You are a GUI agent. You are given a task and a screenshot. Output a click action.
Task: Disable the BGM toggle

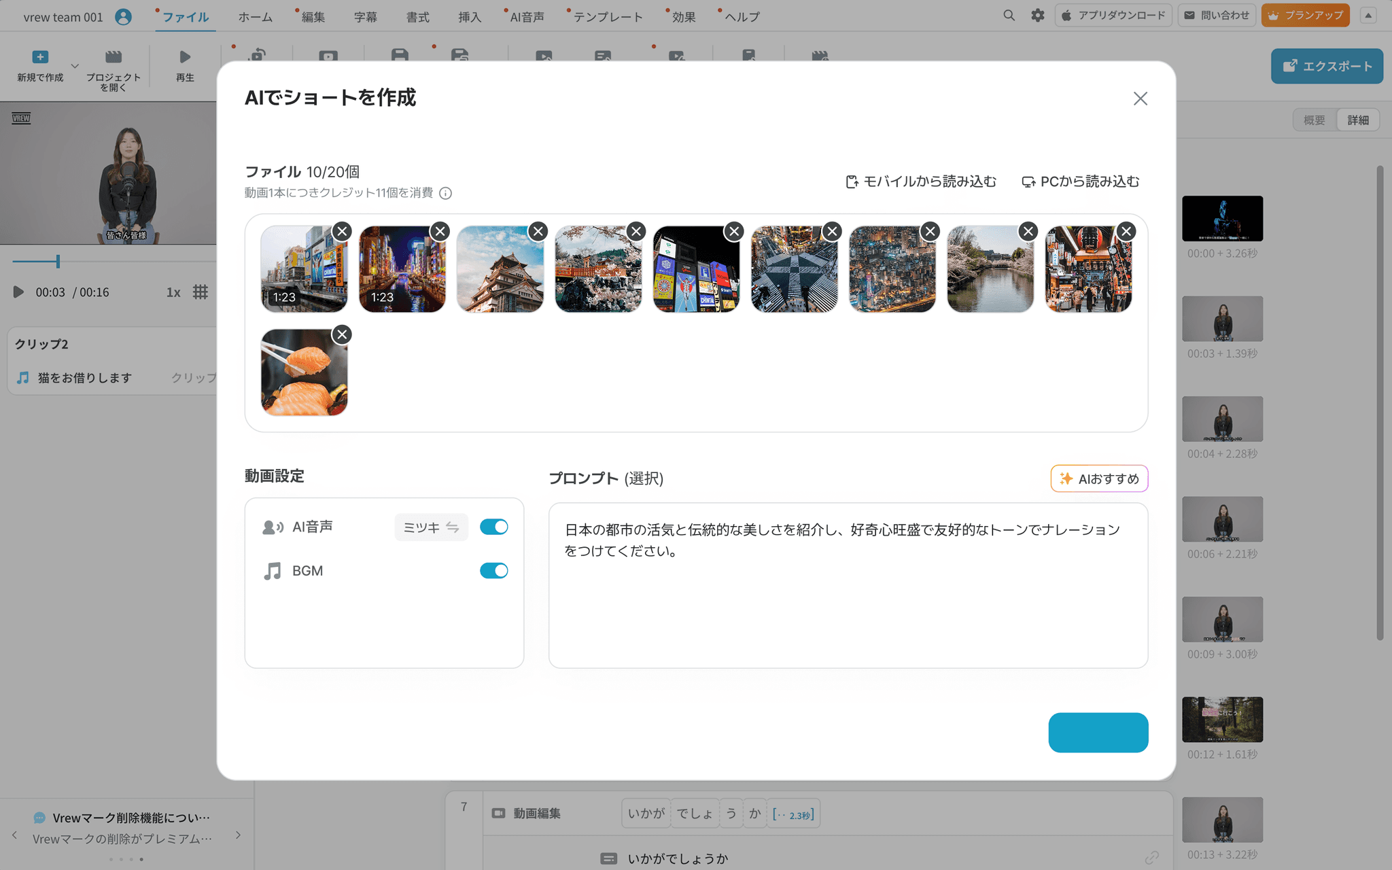click(x=493, y=571)
